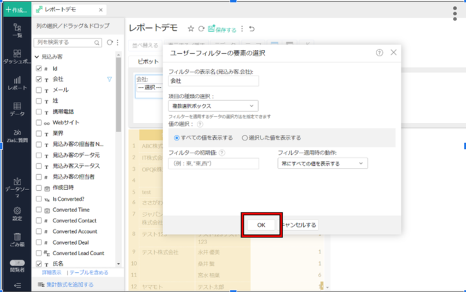Open the 設定 settings icon in sidebar
The height and width of the screenshot is (292, 466).
coord(17,213)
